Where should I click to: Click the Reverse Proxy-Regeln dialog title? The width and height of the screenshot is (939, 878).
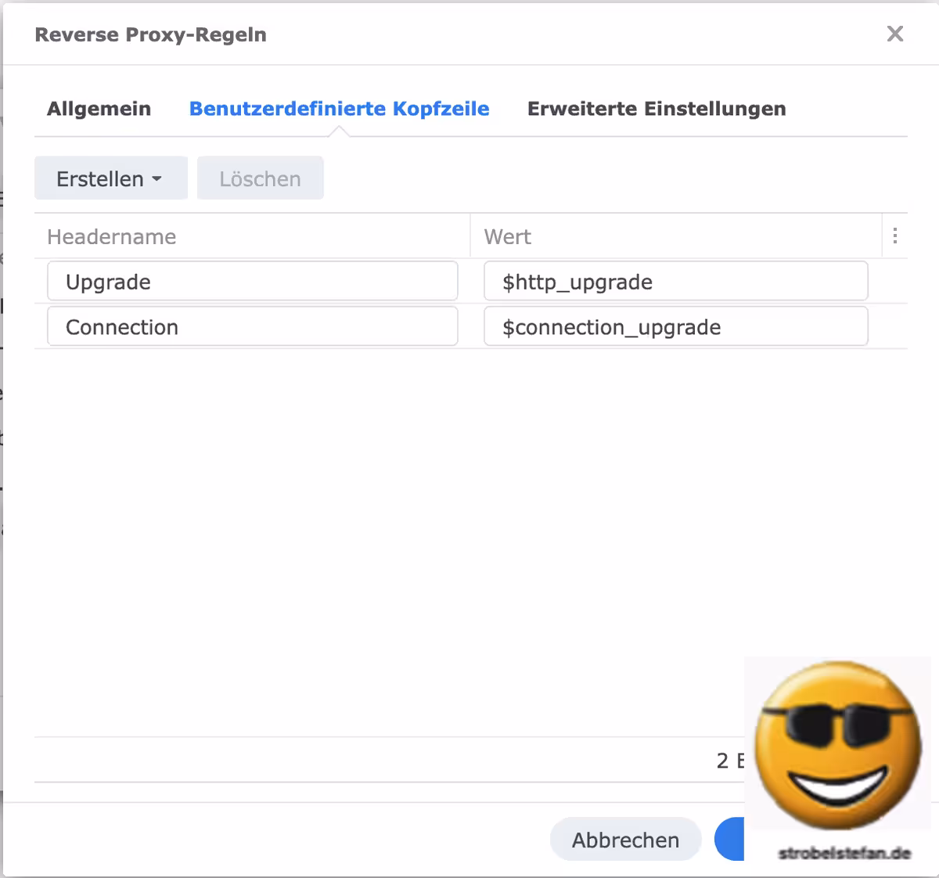click(x=150, y=34)
